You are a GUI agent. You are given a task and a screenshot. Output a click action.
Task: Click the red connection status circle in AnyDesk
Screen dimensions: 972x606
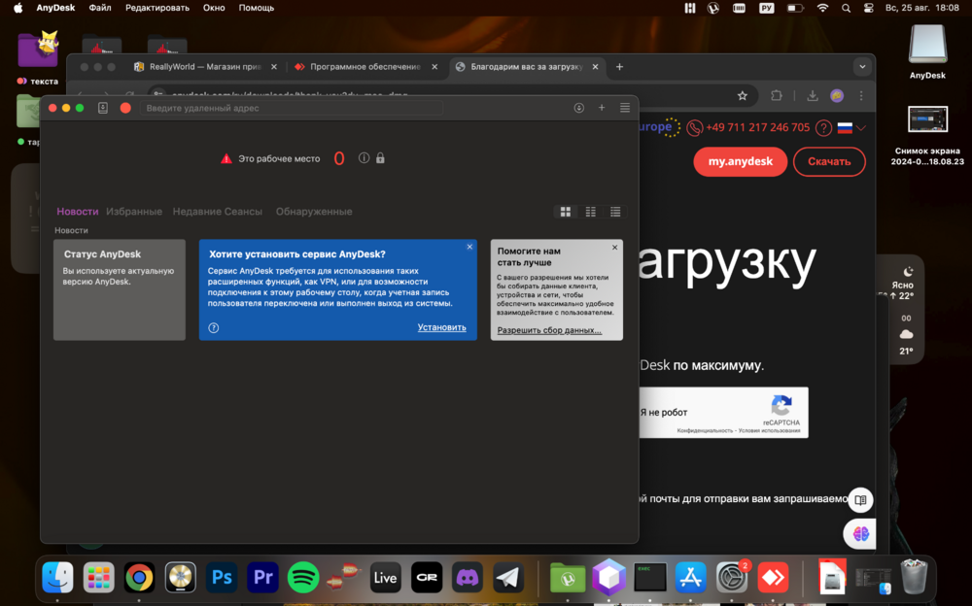click(x=125, y=108)
